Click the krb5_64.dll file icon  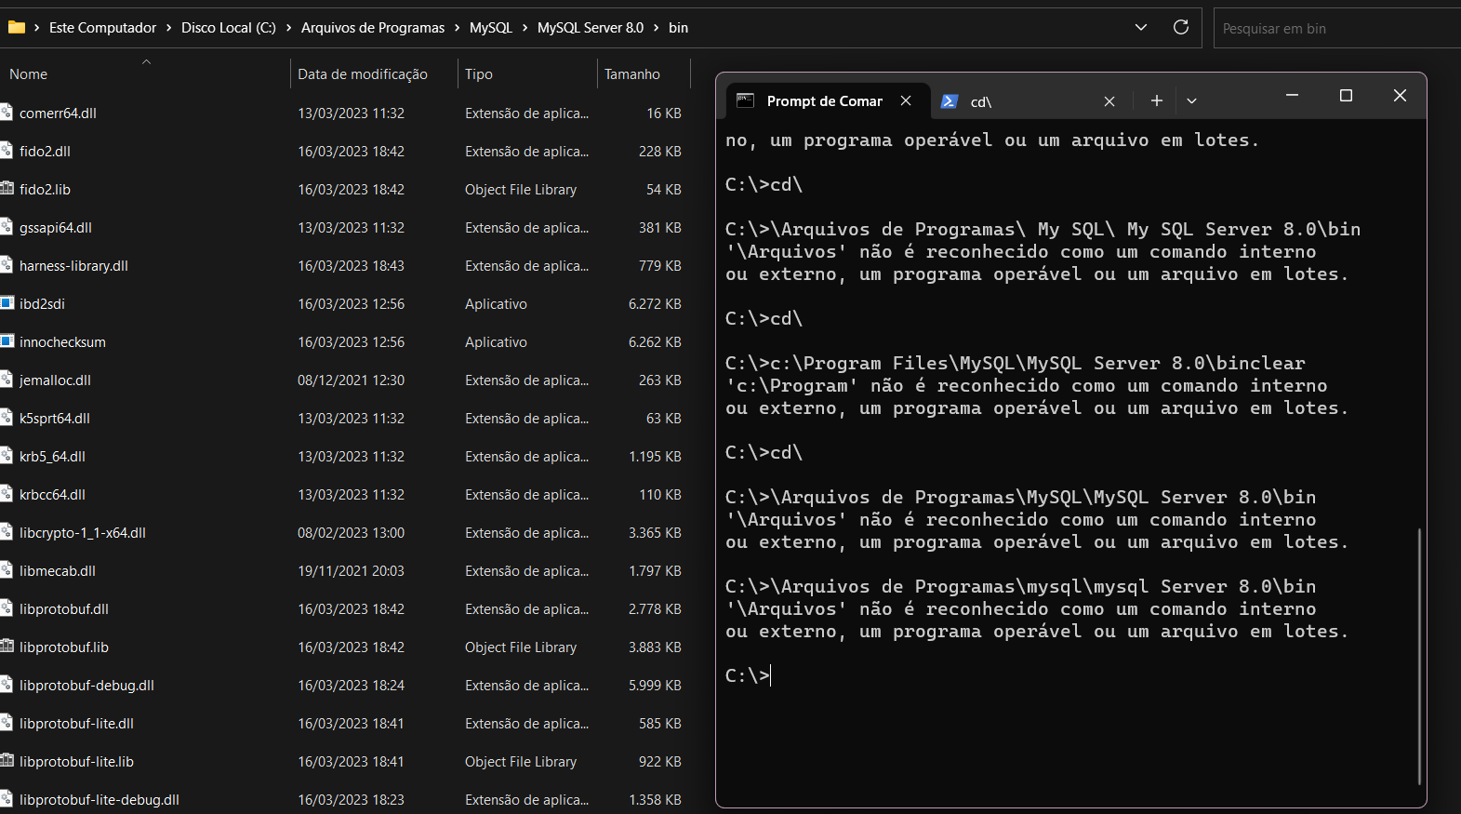(7, 456)
